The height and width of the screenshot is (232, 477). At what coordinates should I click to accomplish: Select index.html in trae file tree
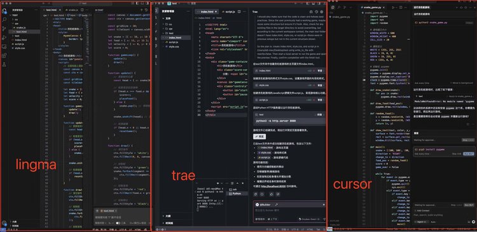pyautogui.click(x=176, y=37)
